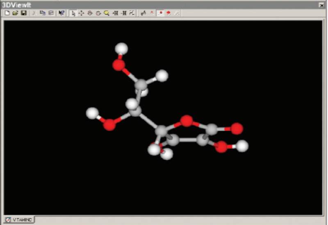
Task: Toggle the active ball-and-stick display button
Action: tap(161, 13)
